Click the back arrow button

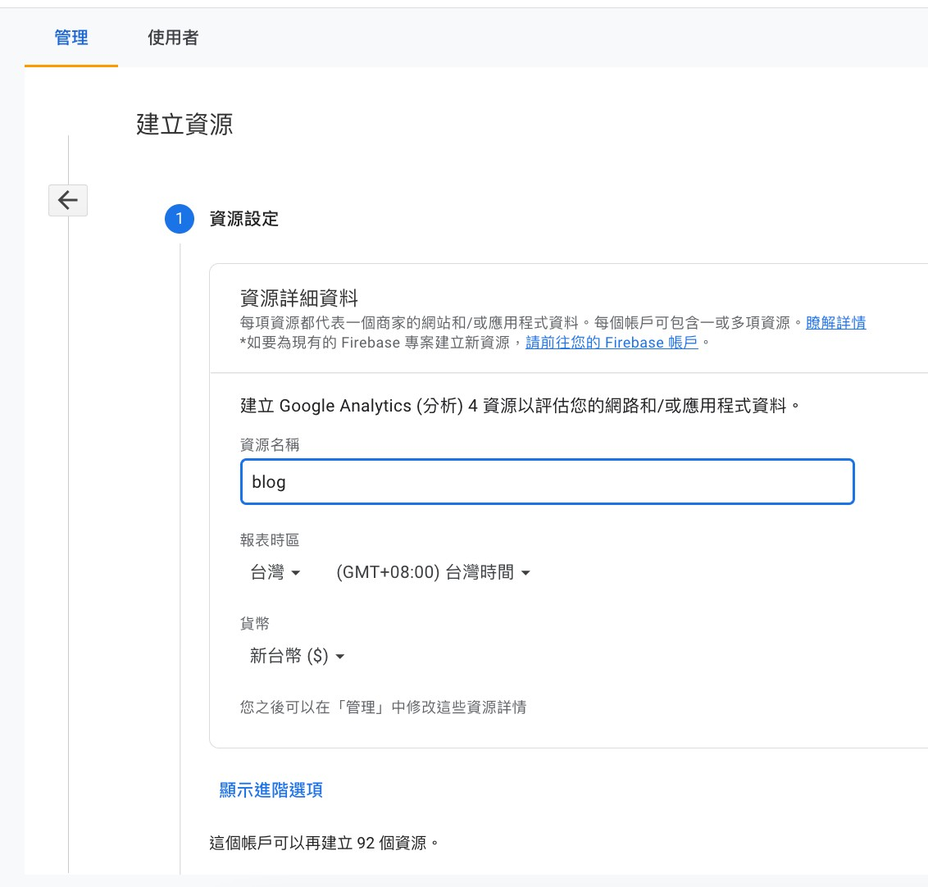tap(68, 200)
